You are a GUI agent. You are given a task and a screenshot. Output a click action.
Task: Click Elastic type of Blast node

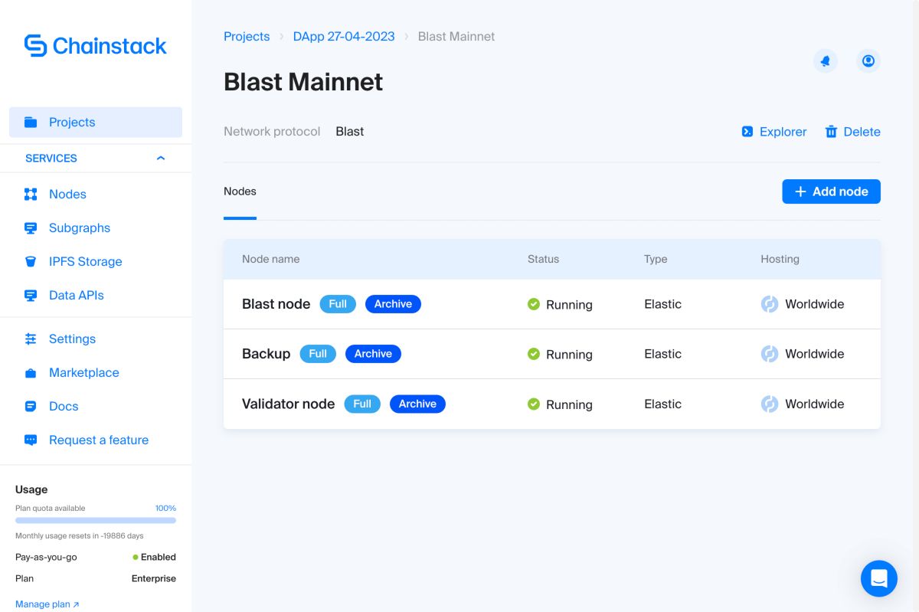tap(662, 304)
